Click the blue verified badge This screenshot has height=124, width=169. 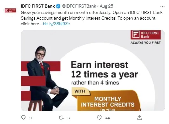click(58, 6)
